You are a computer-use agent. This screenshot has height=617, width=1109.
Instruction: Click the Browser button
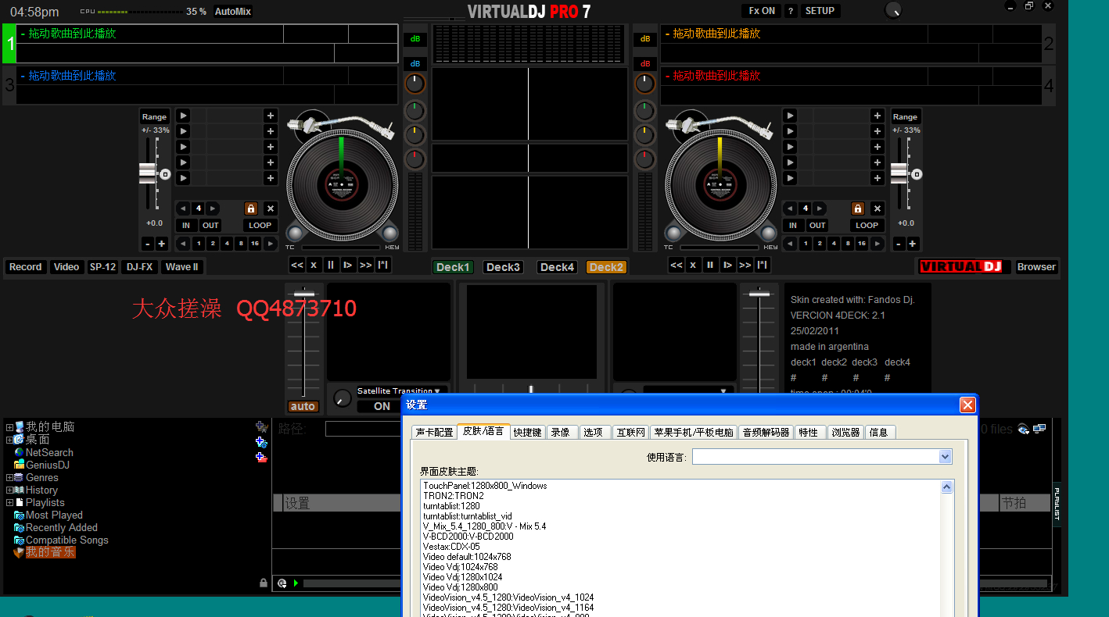point(1036,267)
